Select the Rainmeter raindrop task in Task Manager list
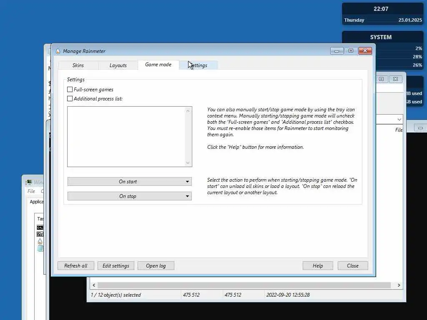This screenshot has width=427, height=320. tap(40, 241)
